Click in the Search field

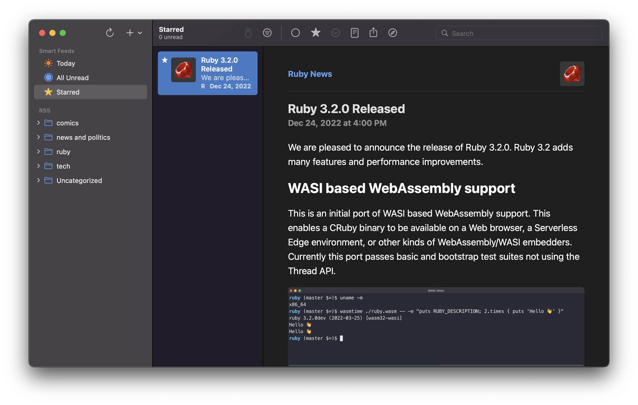519,33
